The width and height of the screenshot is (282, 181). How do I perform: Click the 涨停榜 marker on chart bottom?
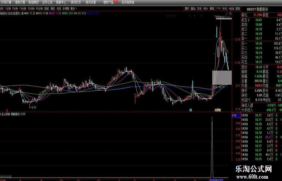218,110
